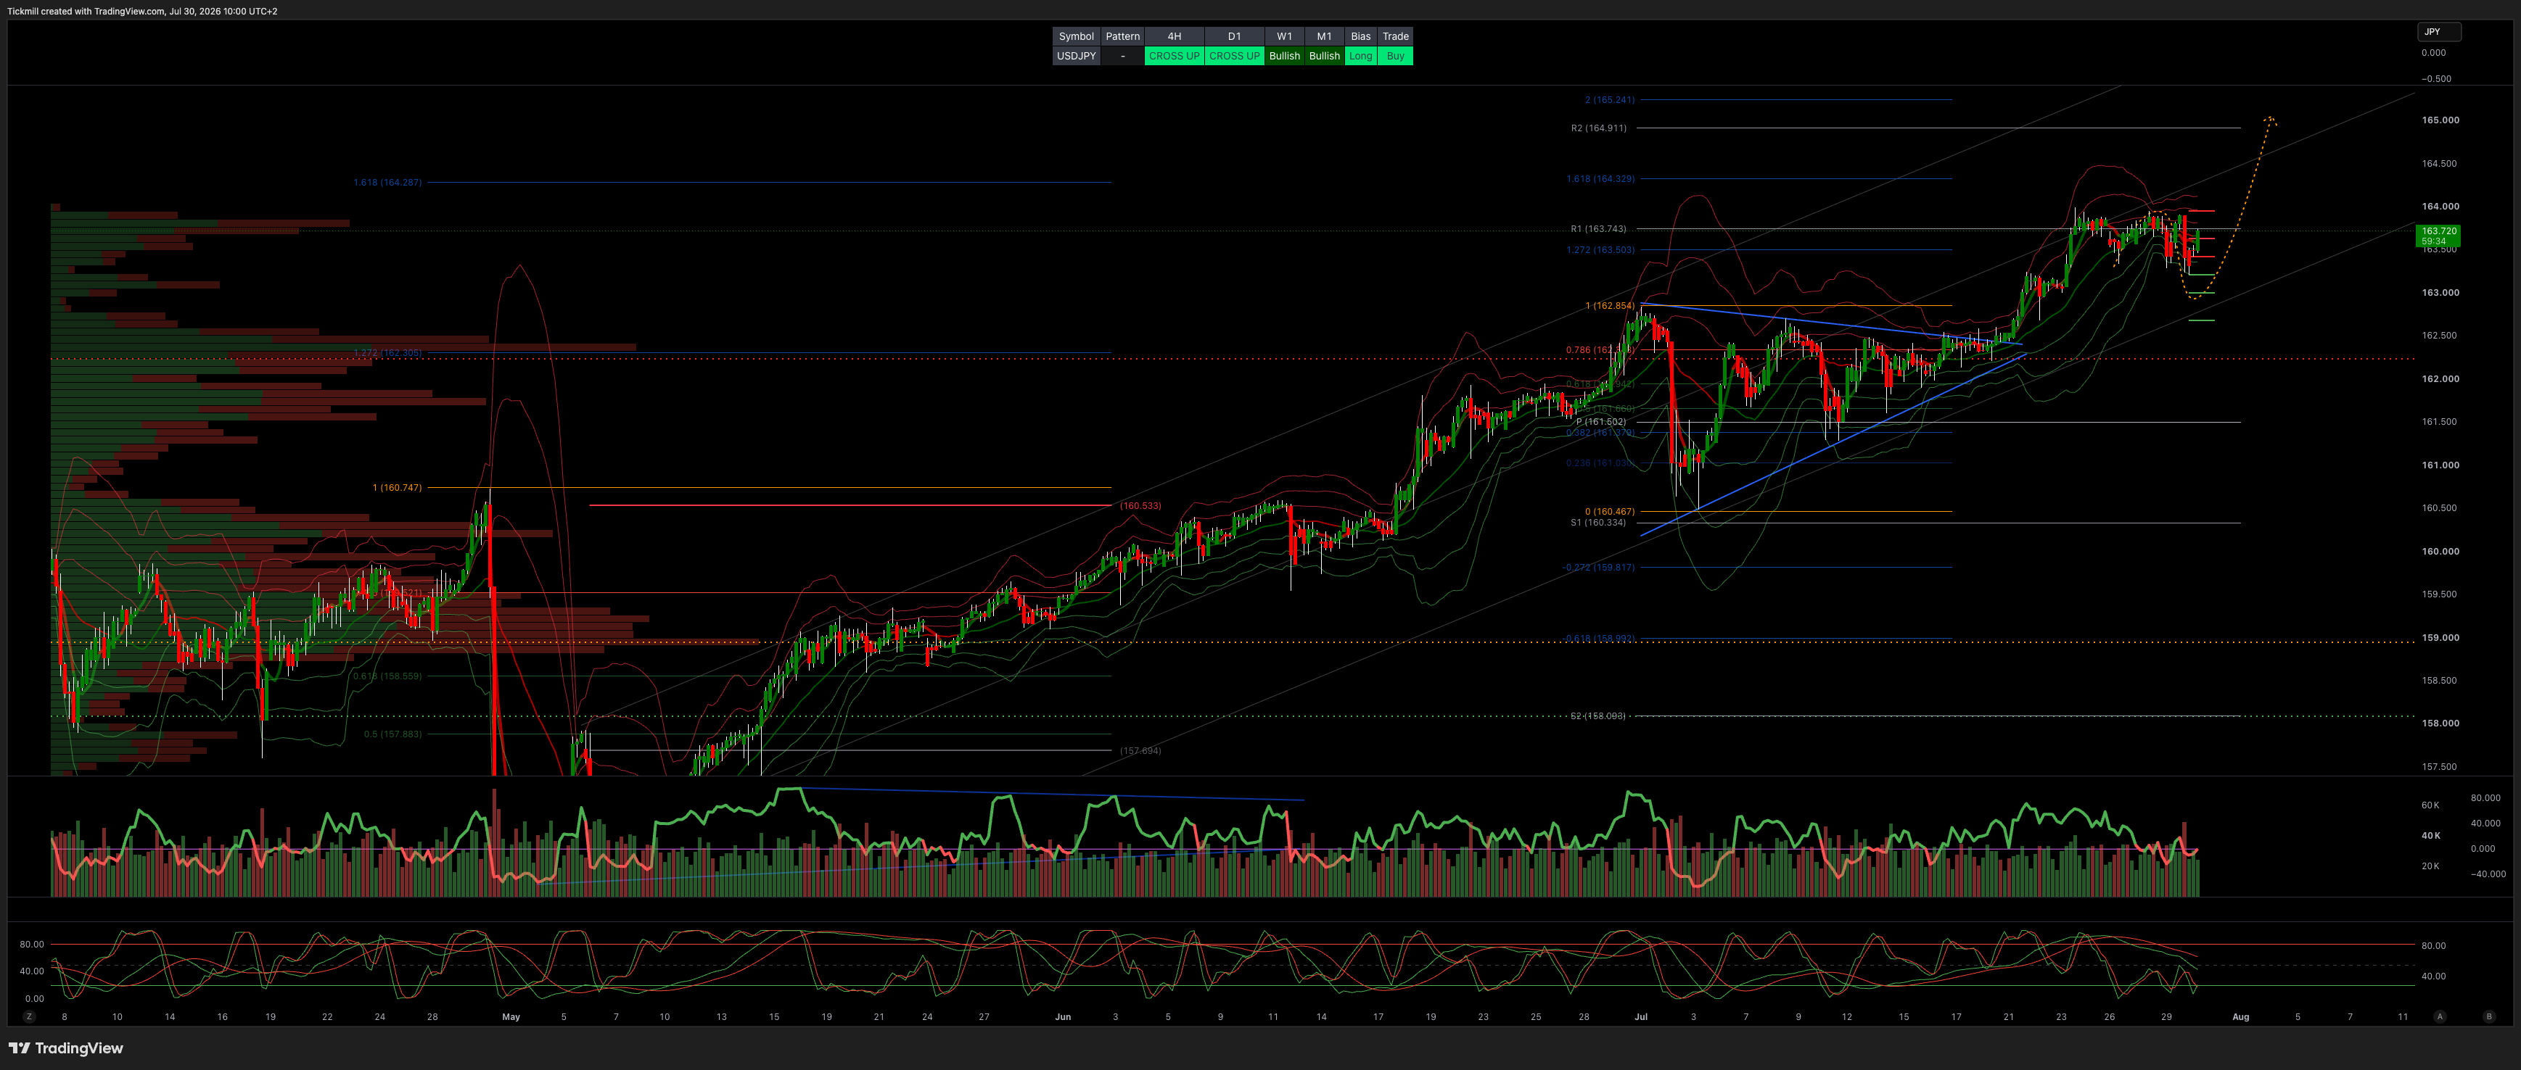2521x1070 pixels.
Task: Click the 1.272 (163.503) Fibonacci label
Action: click(1600, 250)
